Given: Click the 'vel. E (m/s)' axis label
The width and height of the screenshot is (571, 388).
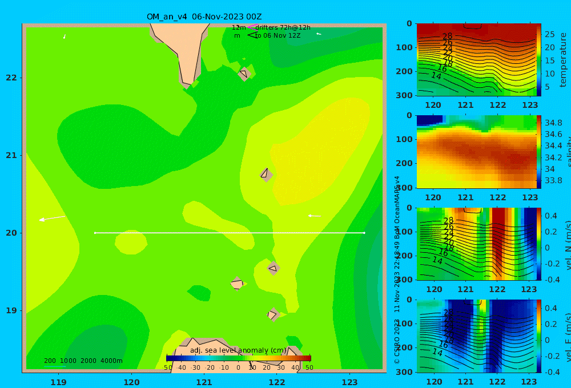Looking at the screenshot, I should [568, 337].
